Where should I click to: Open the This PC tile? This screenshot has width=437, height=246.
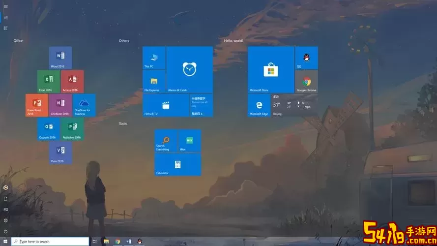tap(154, 58)
